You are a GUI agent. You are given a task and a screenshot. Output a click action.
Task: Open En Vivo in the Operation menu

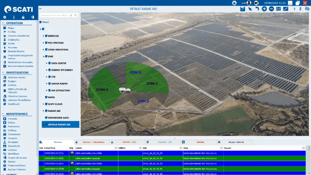coord(12,32)
